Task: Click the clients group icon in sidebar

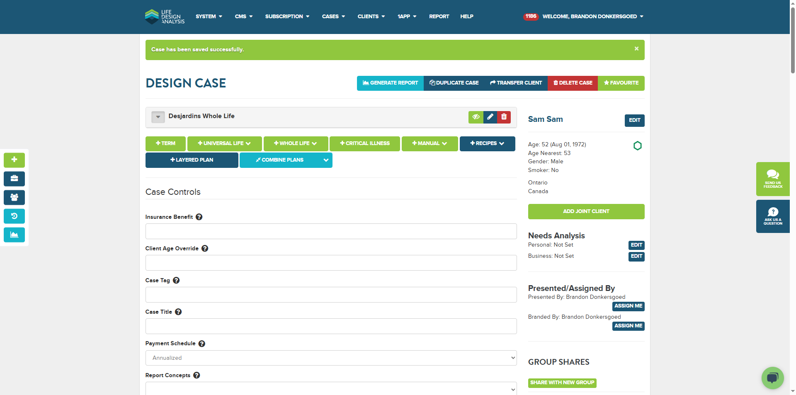Action: click(14, 197)
